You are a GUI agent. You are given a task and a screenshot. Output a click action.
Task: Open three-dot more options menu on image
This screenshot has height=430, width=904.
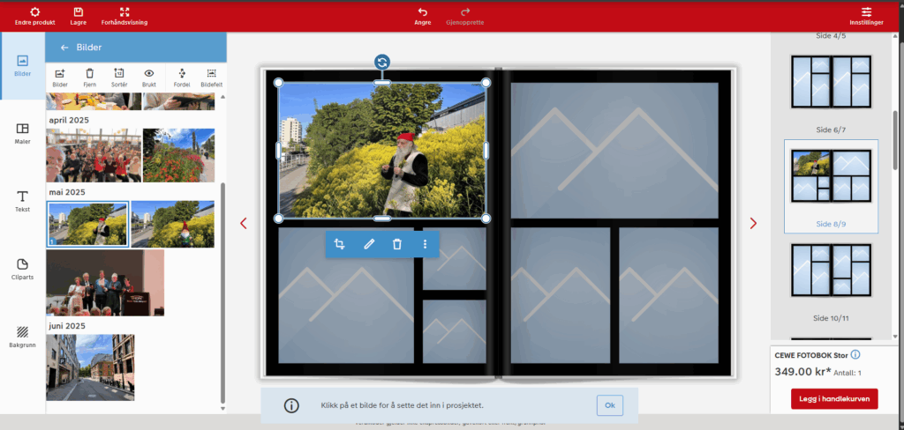[425, 244]
